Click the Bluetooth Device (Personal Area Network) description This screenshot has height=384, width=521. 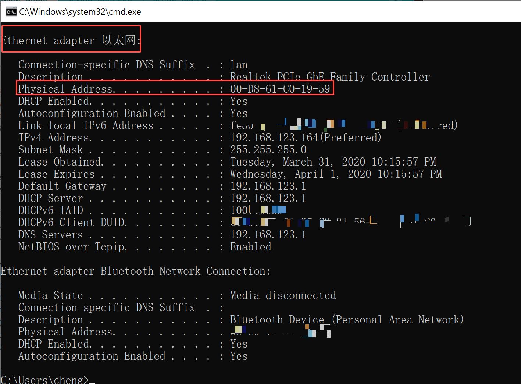coord(346,320)
